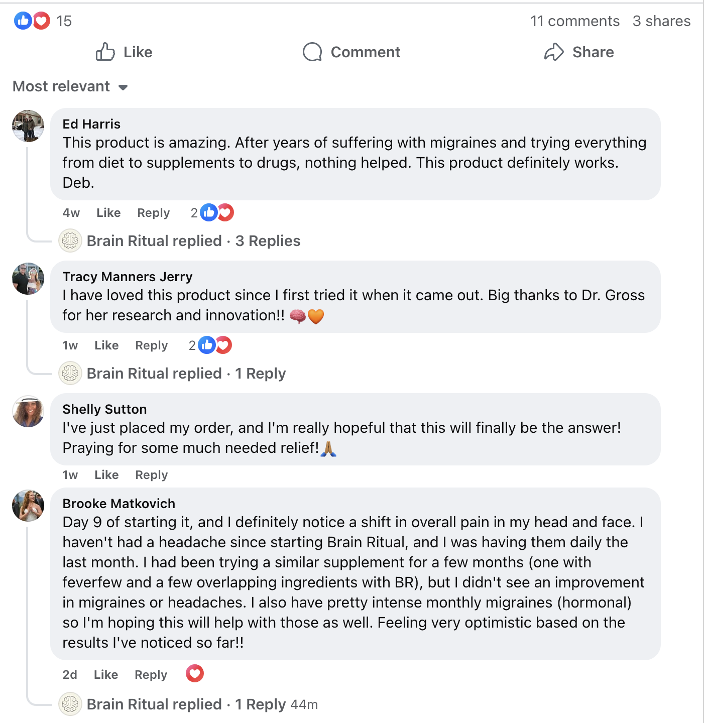Viewport: 704px width, 723px height.
Task: Open Brooke Matkovich's profile name
Action: tap(119, 503)
